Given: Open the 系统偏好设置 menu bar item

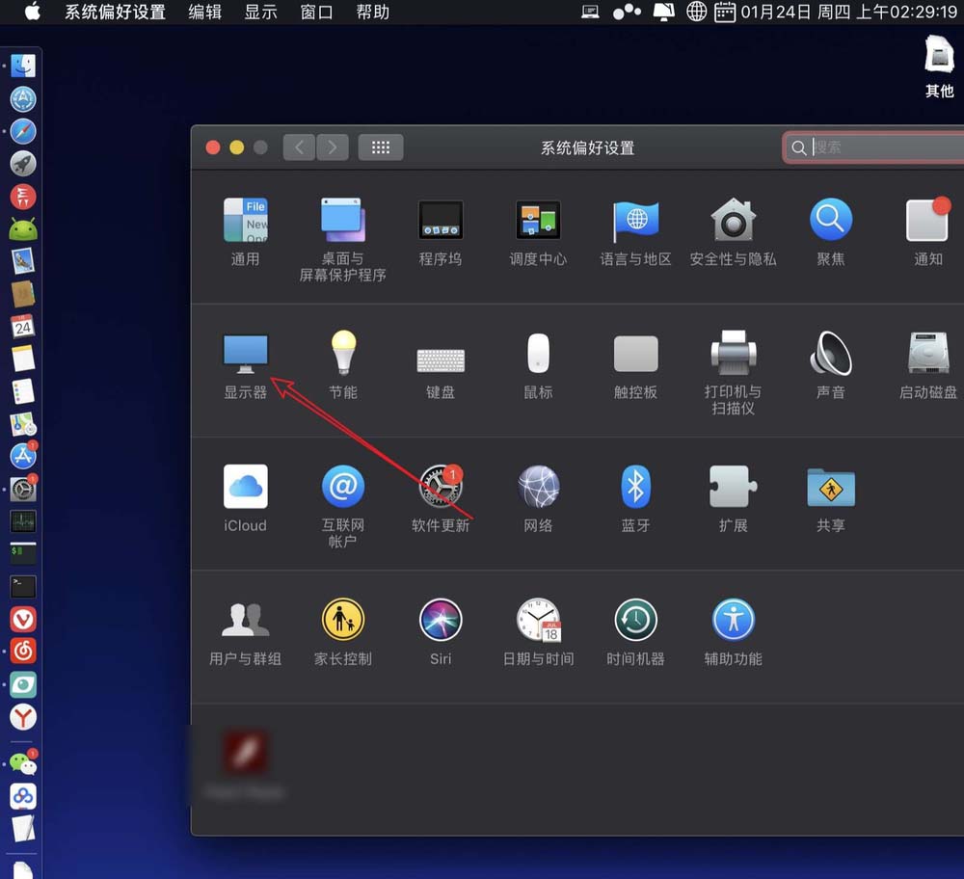Looking at the screenshot, I should (116, 12).
